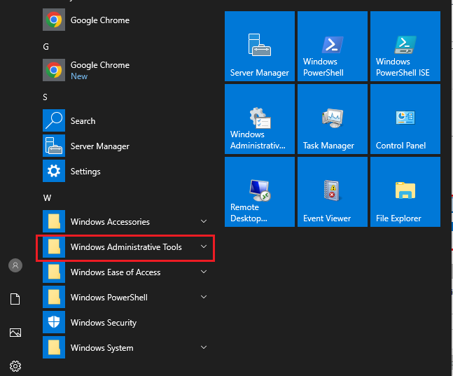This screenshot has width=453, height=376.
Task: Open the Control Panel tile
Action: click(405, 119)
